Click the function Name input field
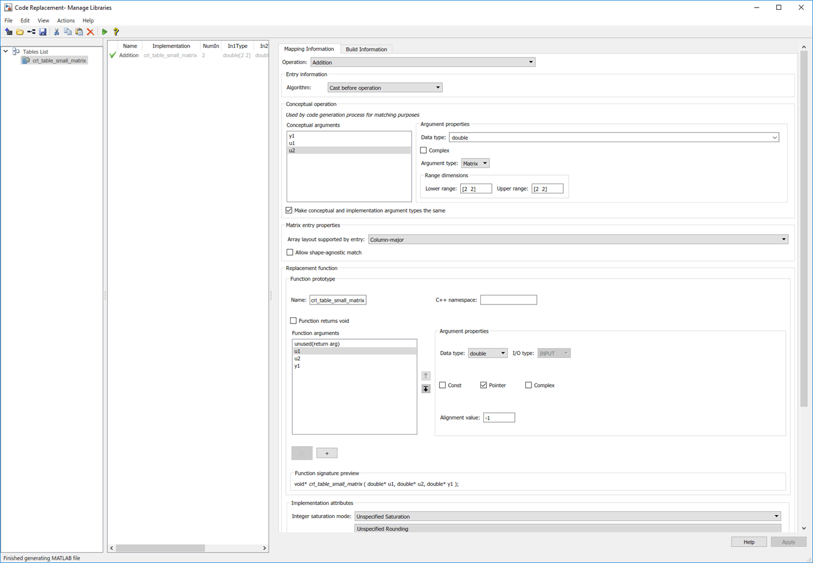813x563 pixels. 338,300
